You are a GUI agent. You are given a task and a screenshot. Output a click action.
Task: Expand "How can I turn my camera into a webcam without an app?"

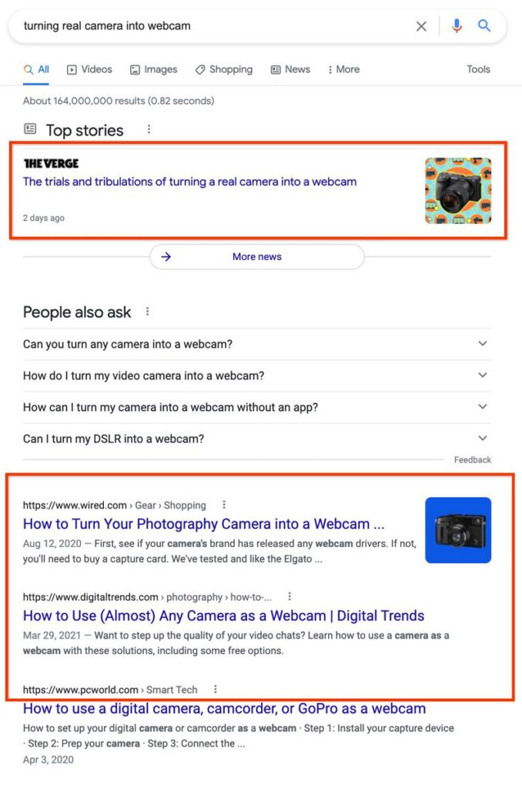tap(257, 408)
